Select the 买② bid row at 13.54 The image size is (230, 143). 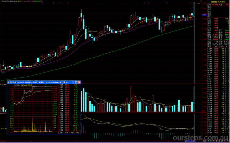pos(218,21)
